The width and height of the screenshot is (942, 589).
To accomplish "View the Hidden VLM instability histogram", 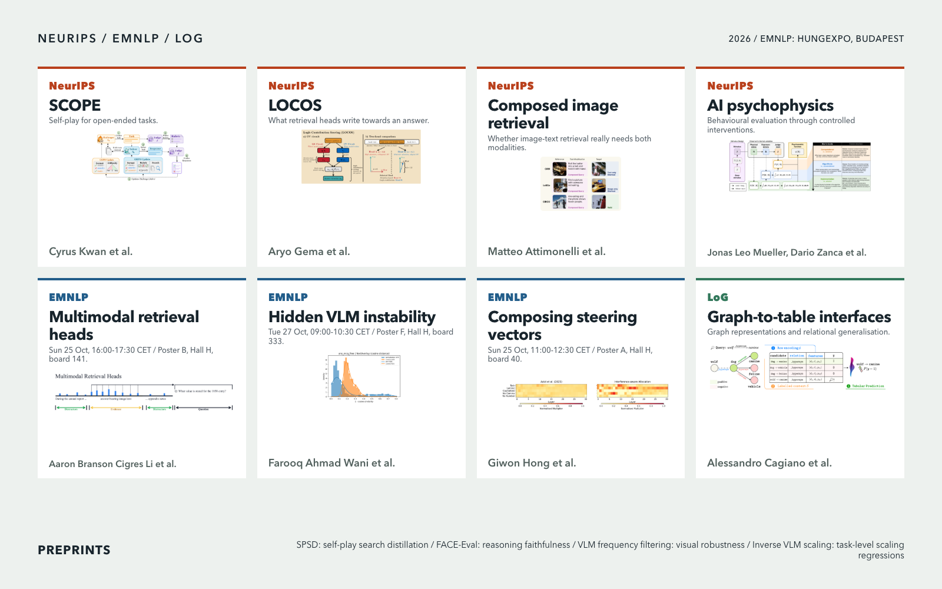I will (361, 378).
